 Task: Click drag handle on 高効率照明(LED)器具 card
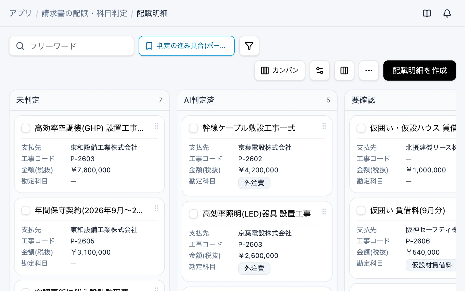tap(324, 212)
